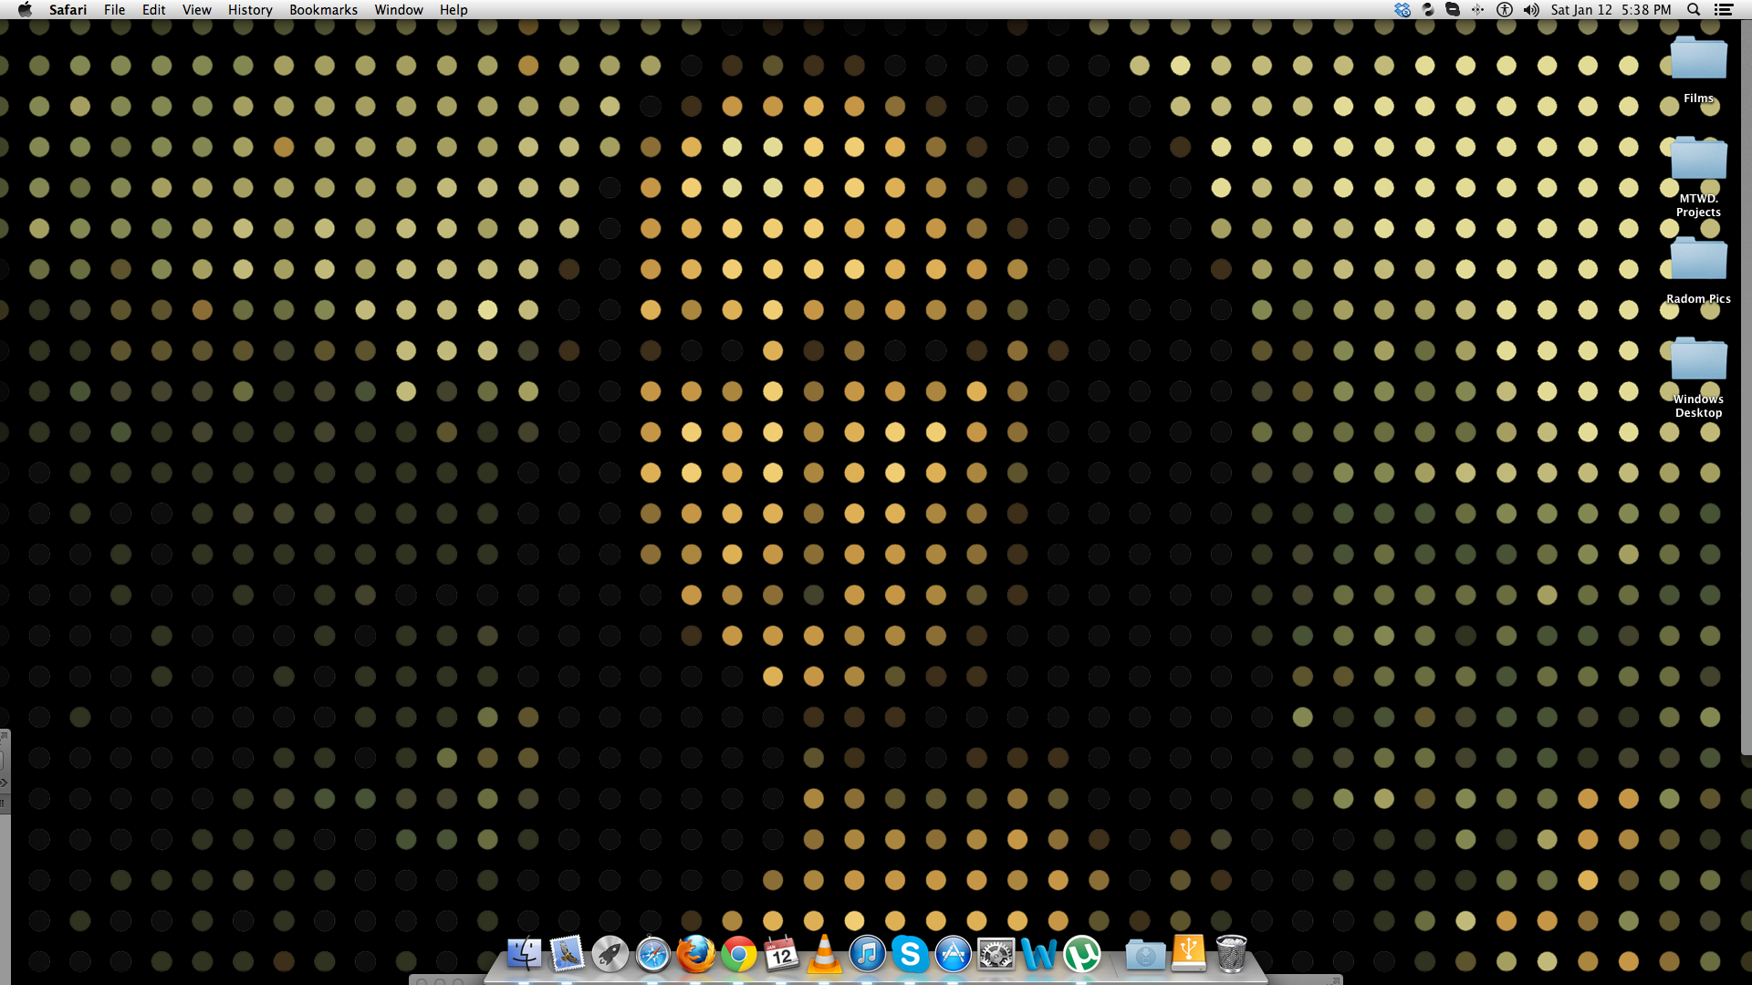Click the date and time 'Sat Jan 12 5:38 PM'
This screenshot has height=985, width=1752.
point(1611,10)
